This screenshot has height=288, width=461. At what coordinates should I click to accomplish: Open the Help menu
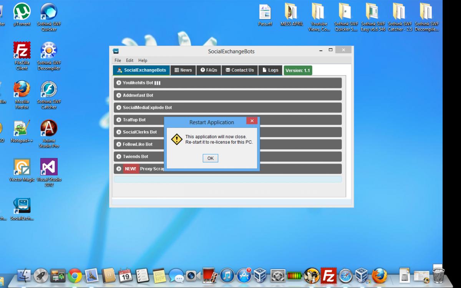(x=143, y=60)
